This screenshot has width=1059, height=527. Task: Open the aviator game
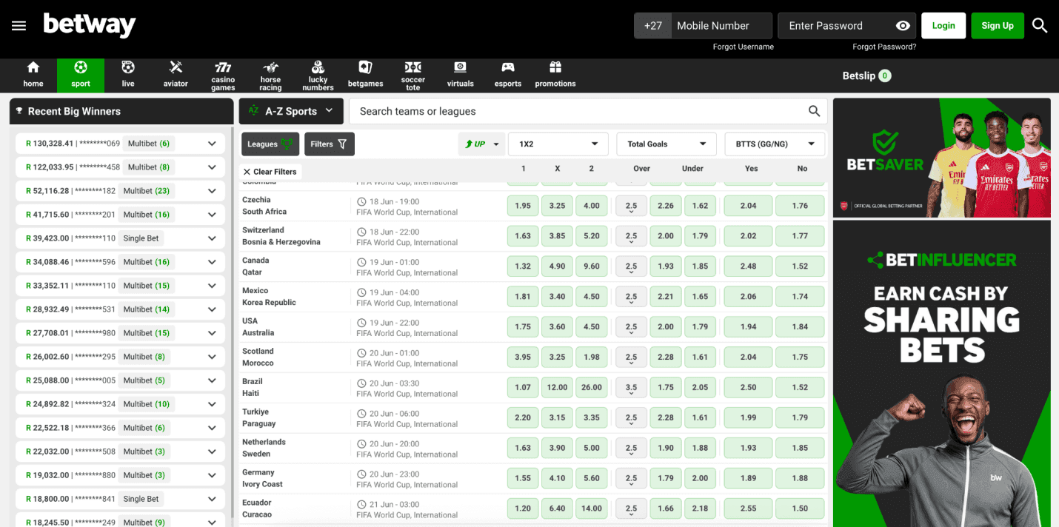pyautogui.click(x=176, y=75)
